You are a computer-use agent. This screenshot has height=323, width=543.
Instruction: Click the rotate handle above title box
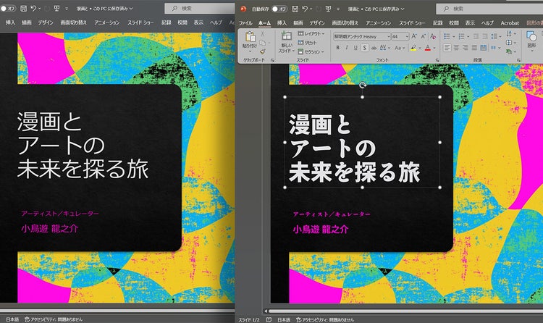[362, 85]
